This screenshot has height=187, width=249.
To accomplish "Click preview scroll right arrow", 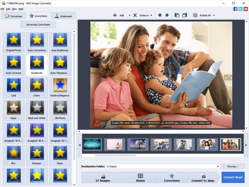I will click(x=243, y=132).
